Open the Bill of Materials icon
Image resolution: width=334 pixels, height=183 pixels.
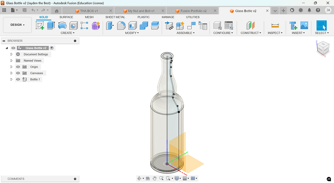pyautogui.click(x=203, y=26)
